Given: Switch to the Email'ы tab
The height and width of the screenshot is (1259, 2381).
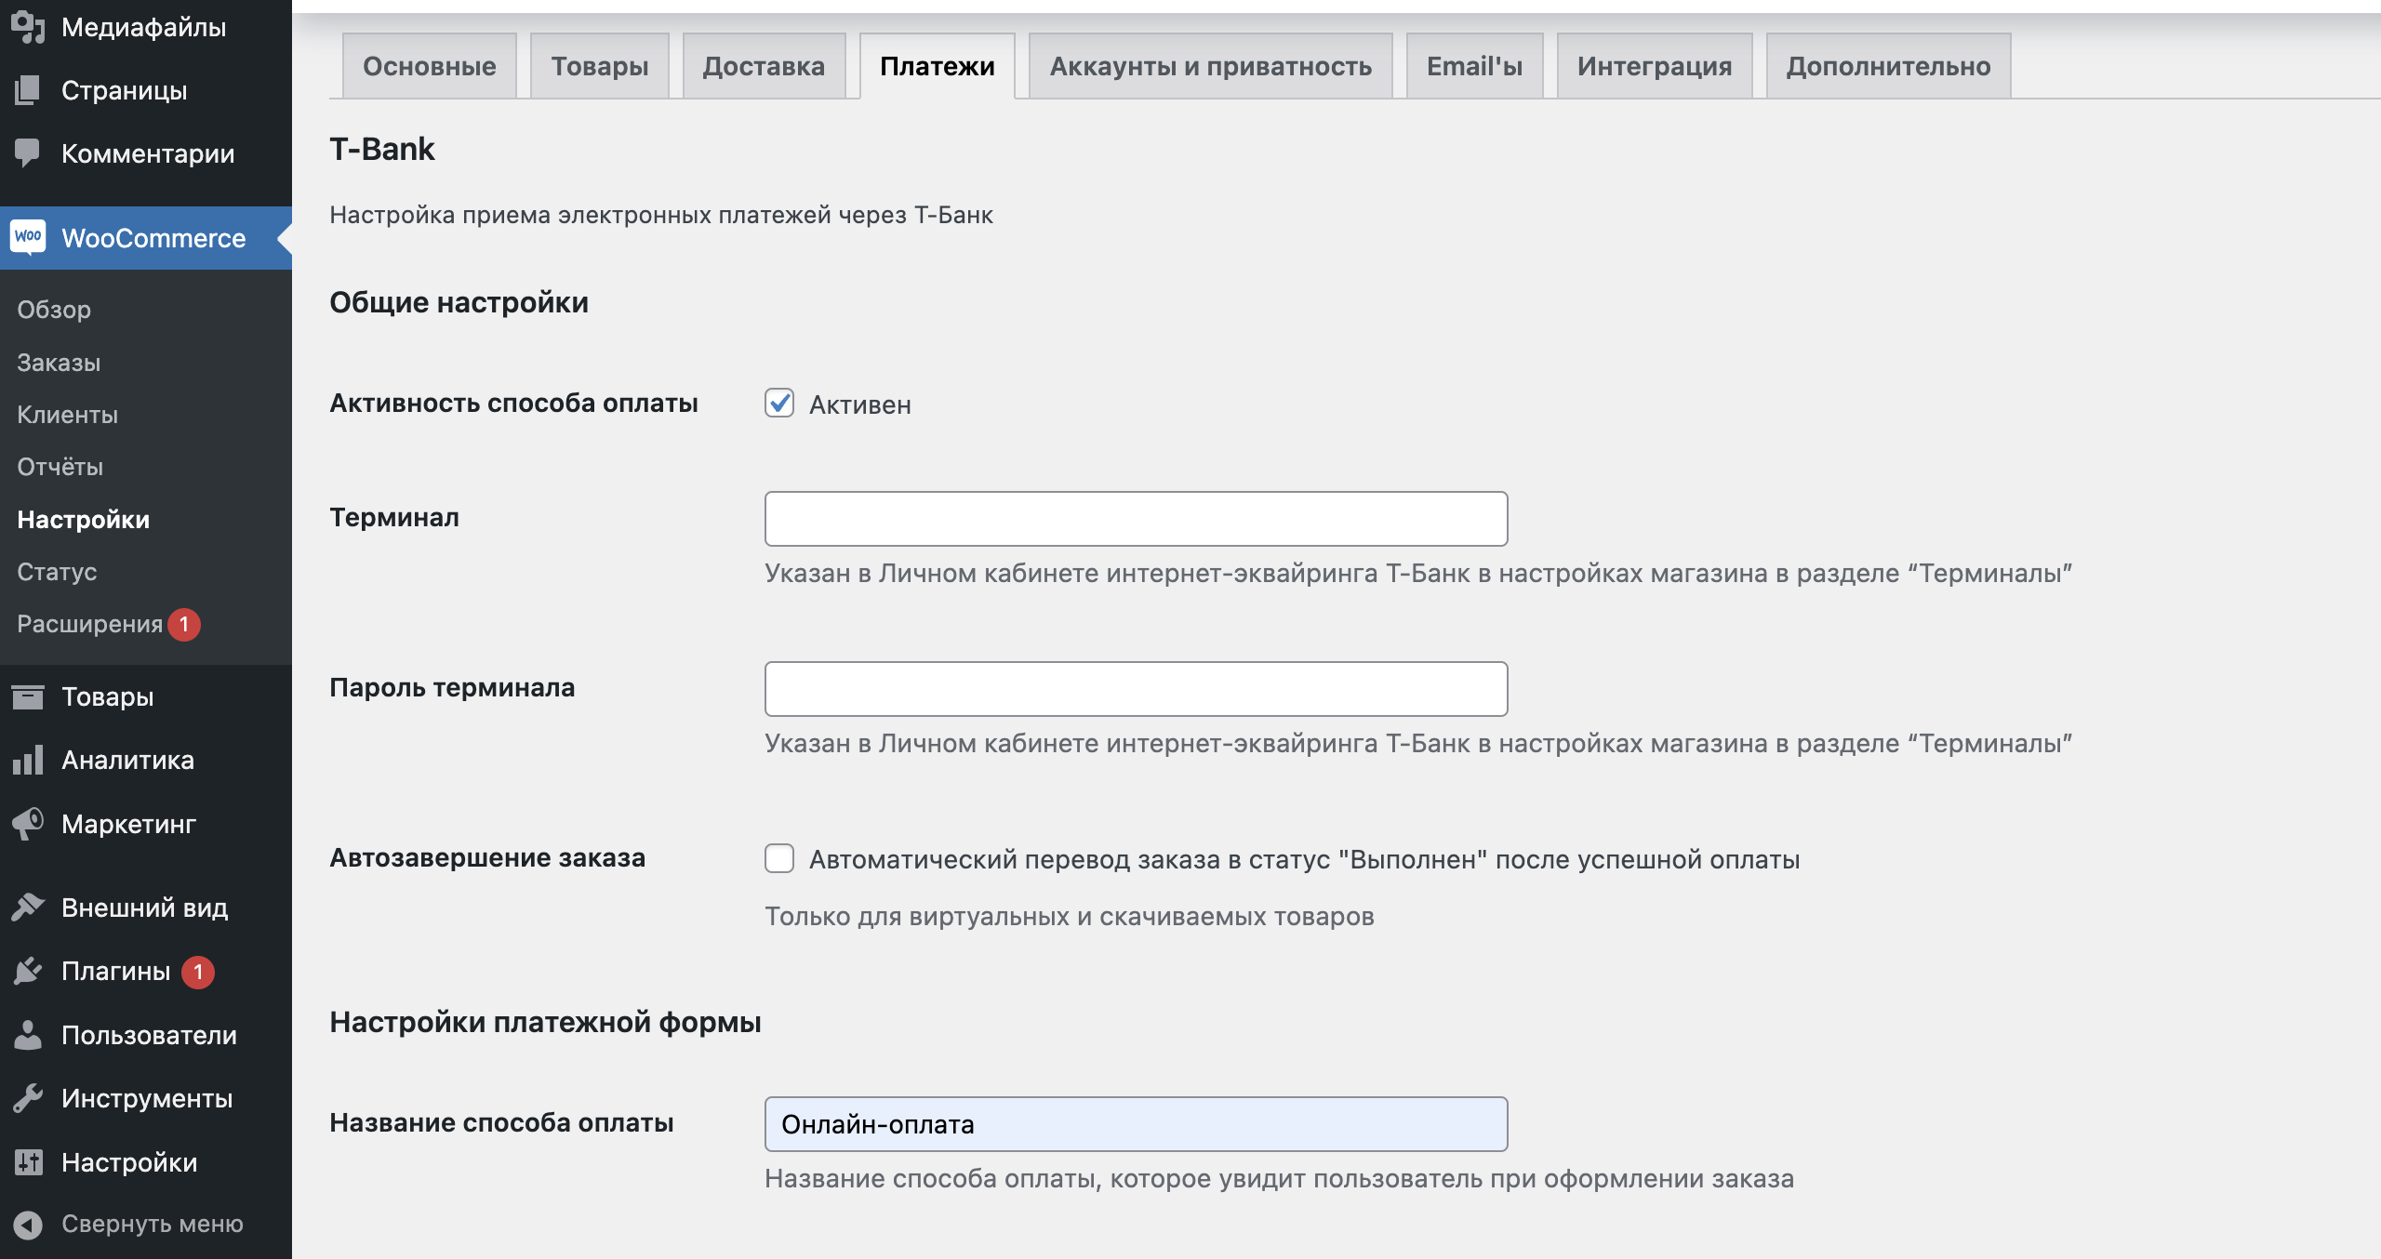Looking at the screenshot, I should [1475, 66].
